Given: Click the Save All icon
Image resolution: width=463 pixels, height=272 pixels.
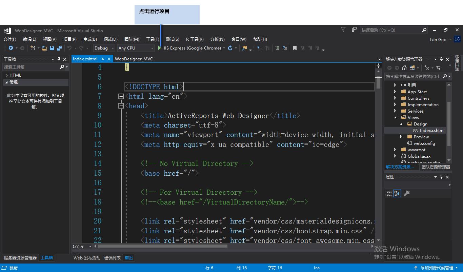Looking at the screenshot, I should click(59, 48).
